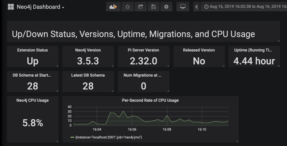Click the Add panel icon
Viewport: 287px width, 146px height.
coord(113,7)
